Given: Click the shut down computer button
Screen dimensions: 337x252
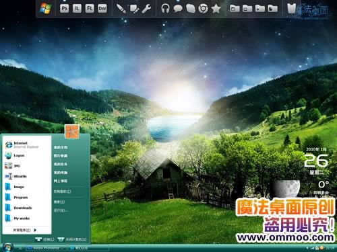Looking at the screenshot, I should (72, 239).
